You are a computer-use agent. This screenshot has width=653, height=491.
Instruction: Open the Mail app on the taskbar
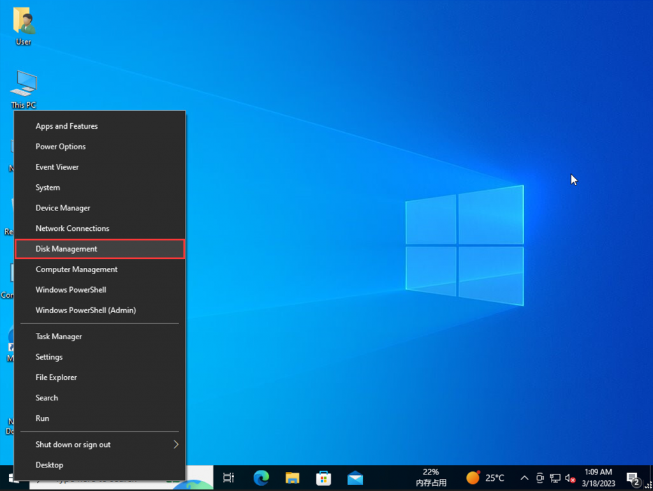[x=355, y=478]
